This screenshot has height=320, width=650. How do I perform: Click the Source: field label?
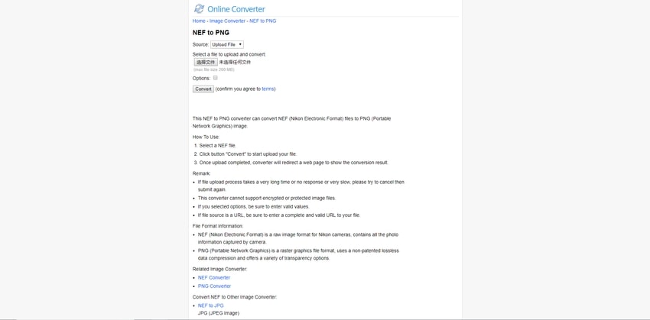[200, 44]
